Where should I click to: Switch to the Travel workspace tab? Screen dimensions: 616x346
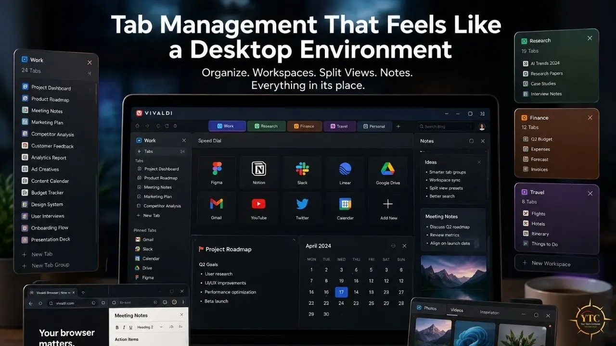pyautogui.click(x=339, y=126)
